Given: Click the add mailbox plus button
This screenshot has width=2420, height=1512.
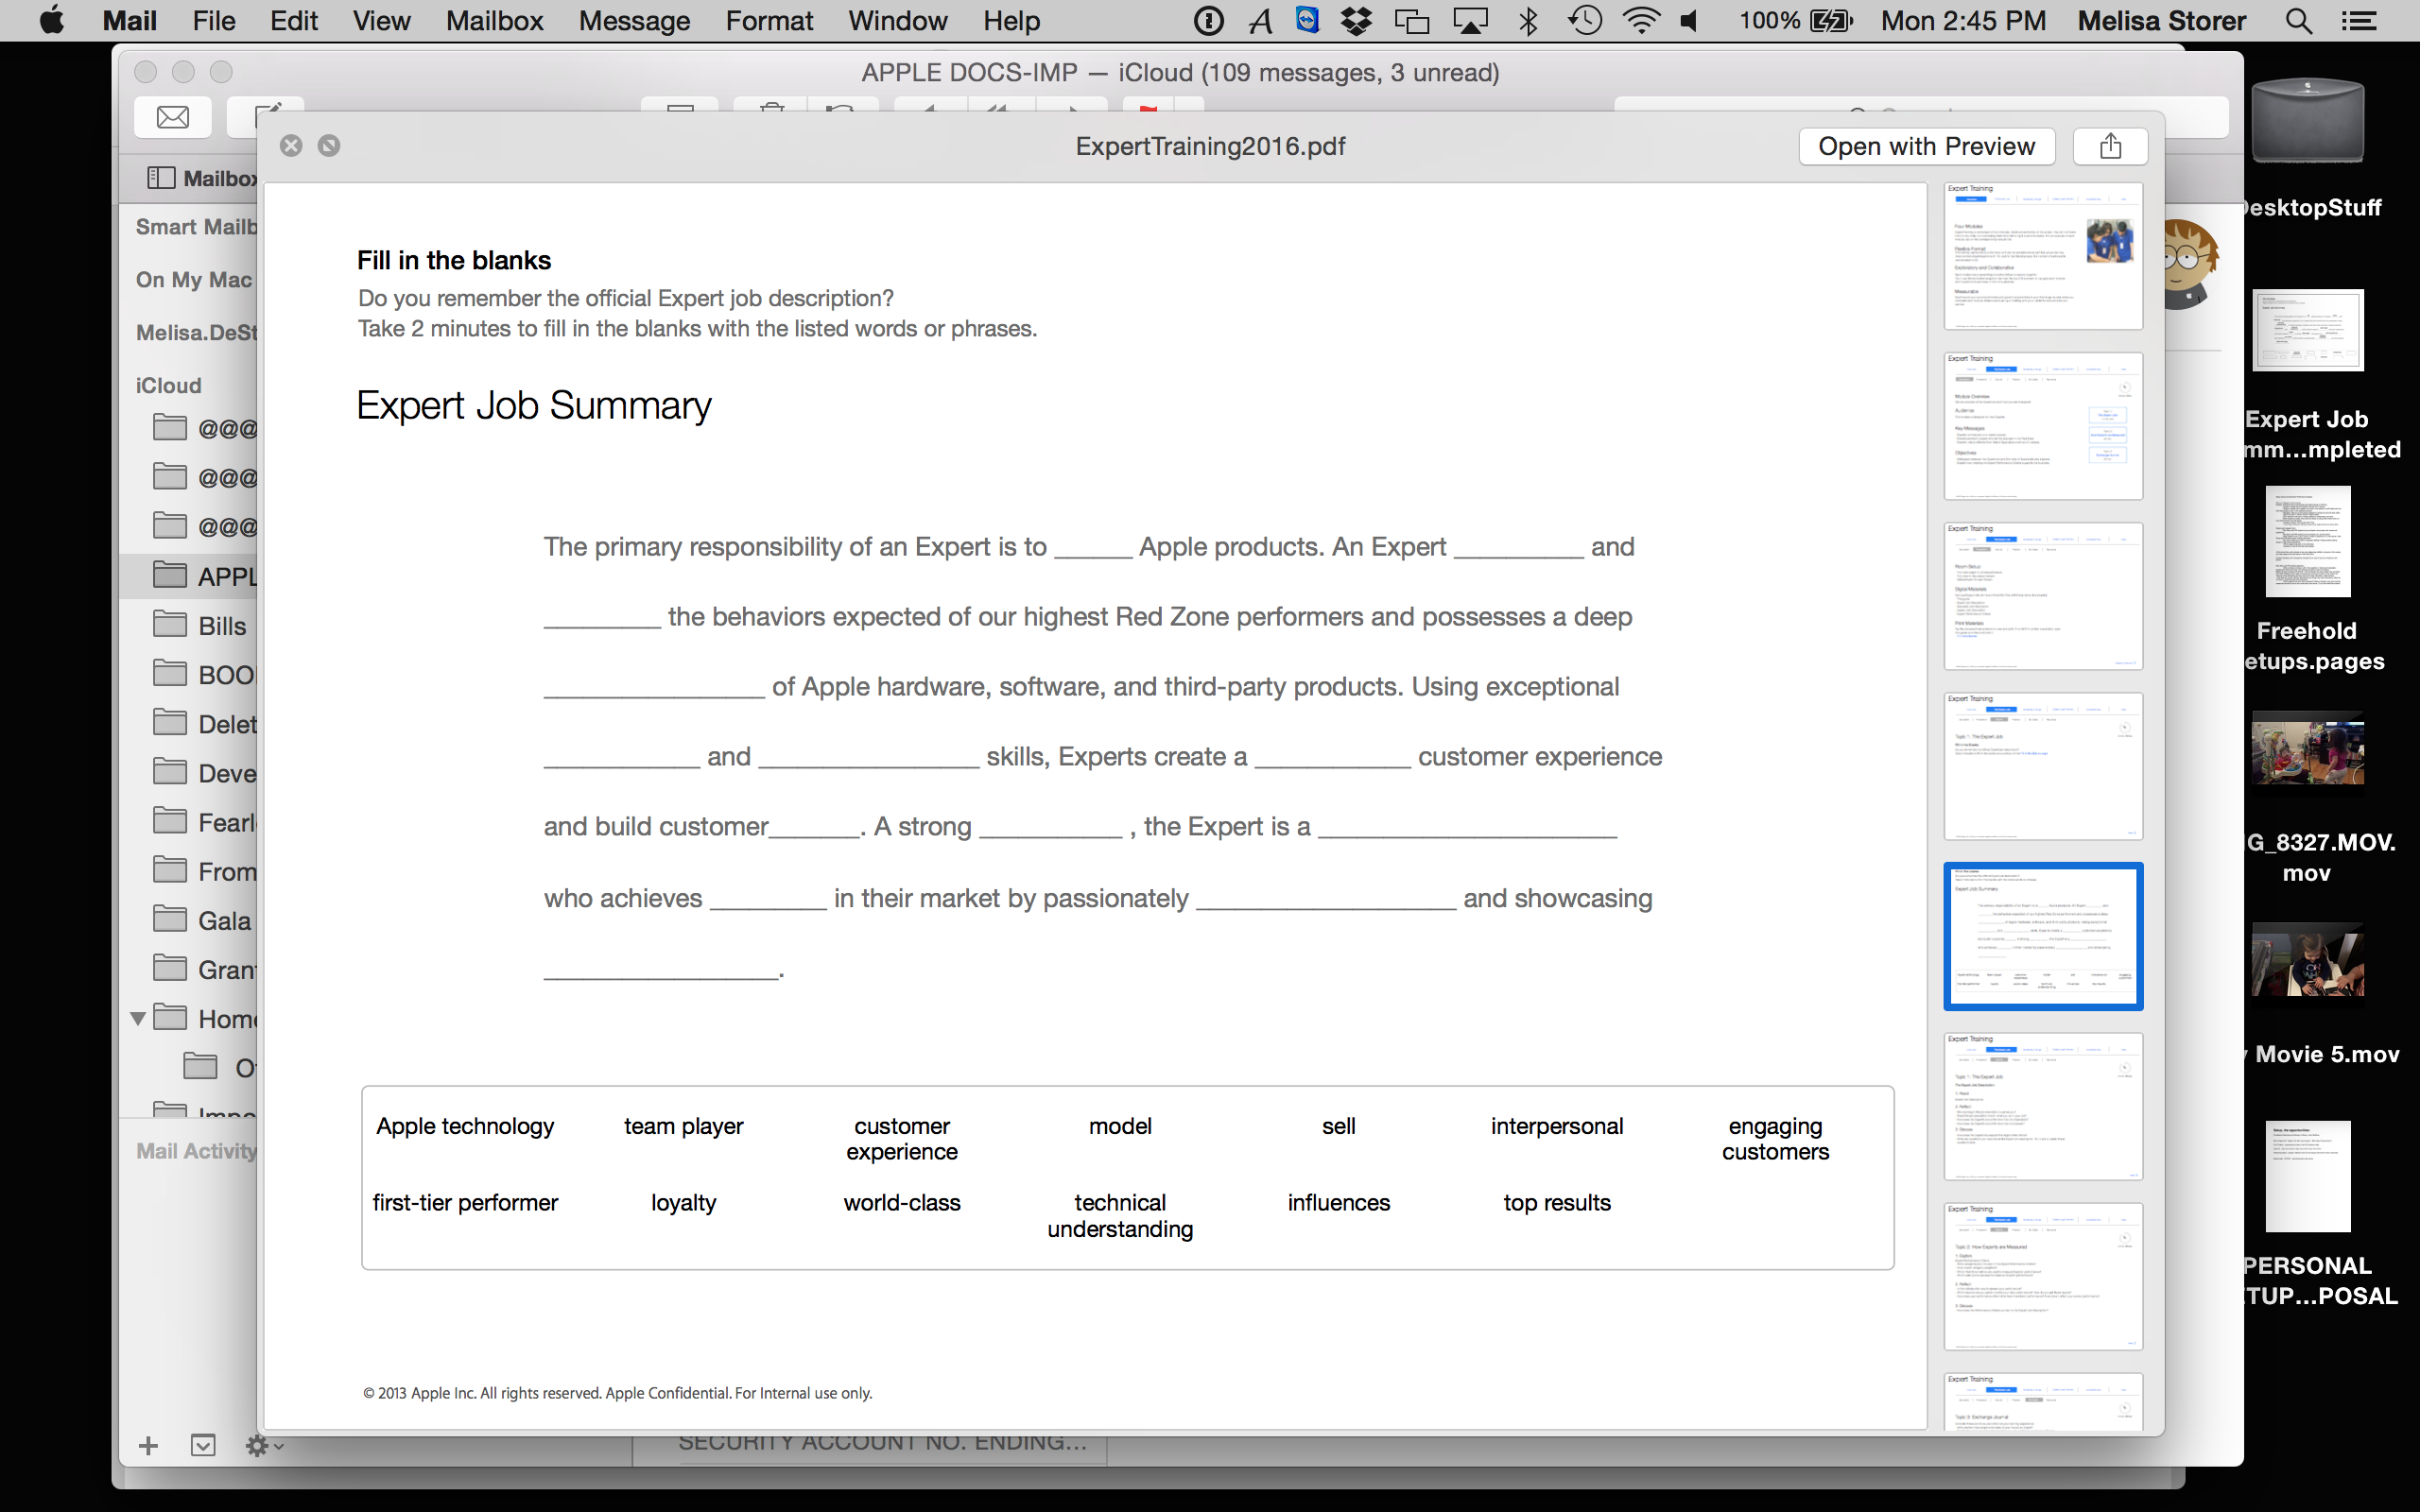Looking at the screenshot, I should pyautogui.click(x=148, y=1445).
